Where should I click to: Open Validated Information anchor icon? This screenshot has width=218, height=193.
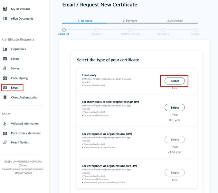tap(5, 124)
